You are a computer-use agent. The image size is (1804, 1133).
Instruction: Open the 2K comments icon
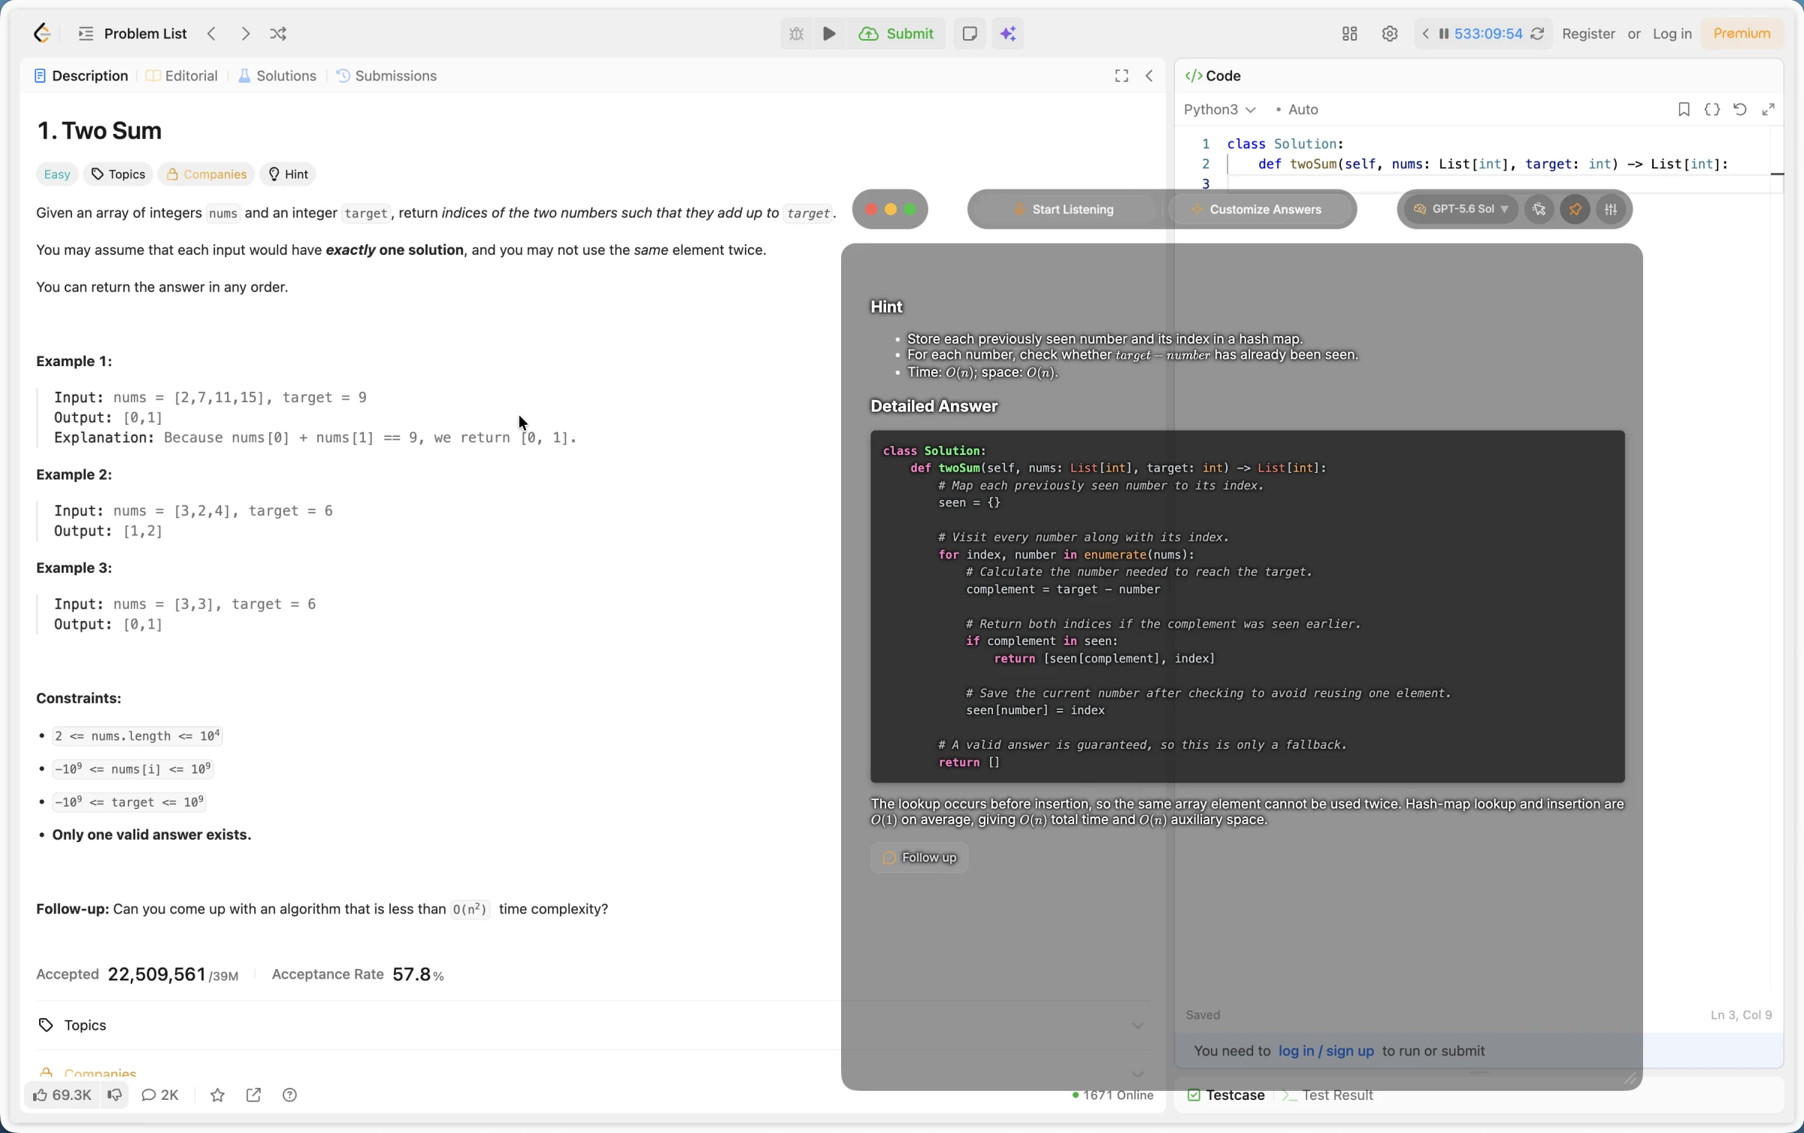tap(160, 1095)
